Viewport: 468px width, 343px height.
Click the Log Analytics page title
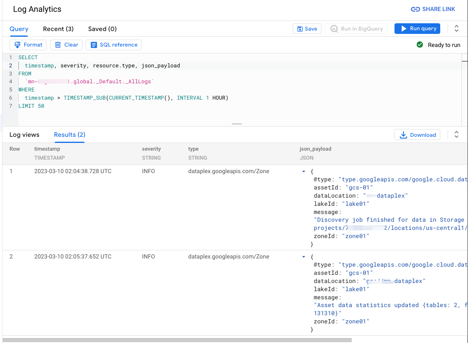coord(37,9)
